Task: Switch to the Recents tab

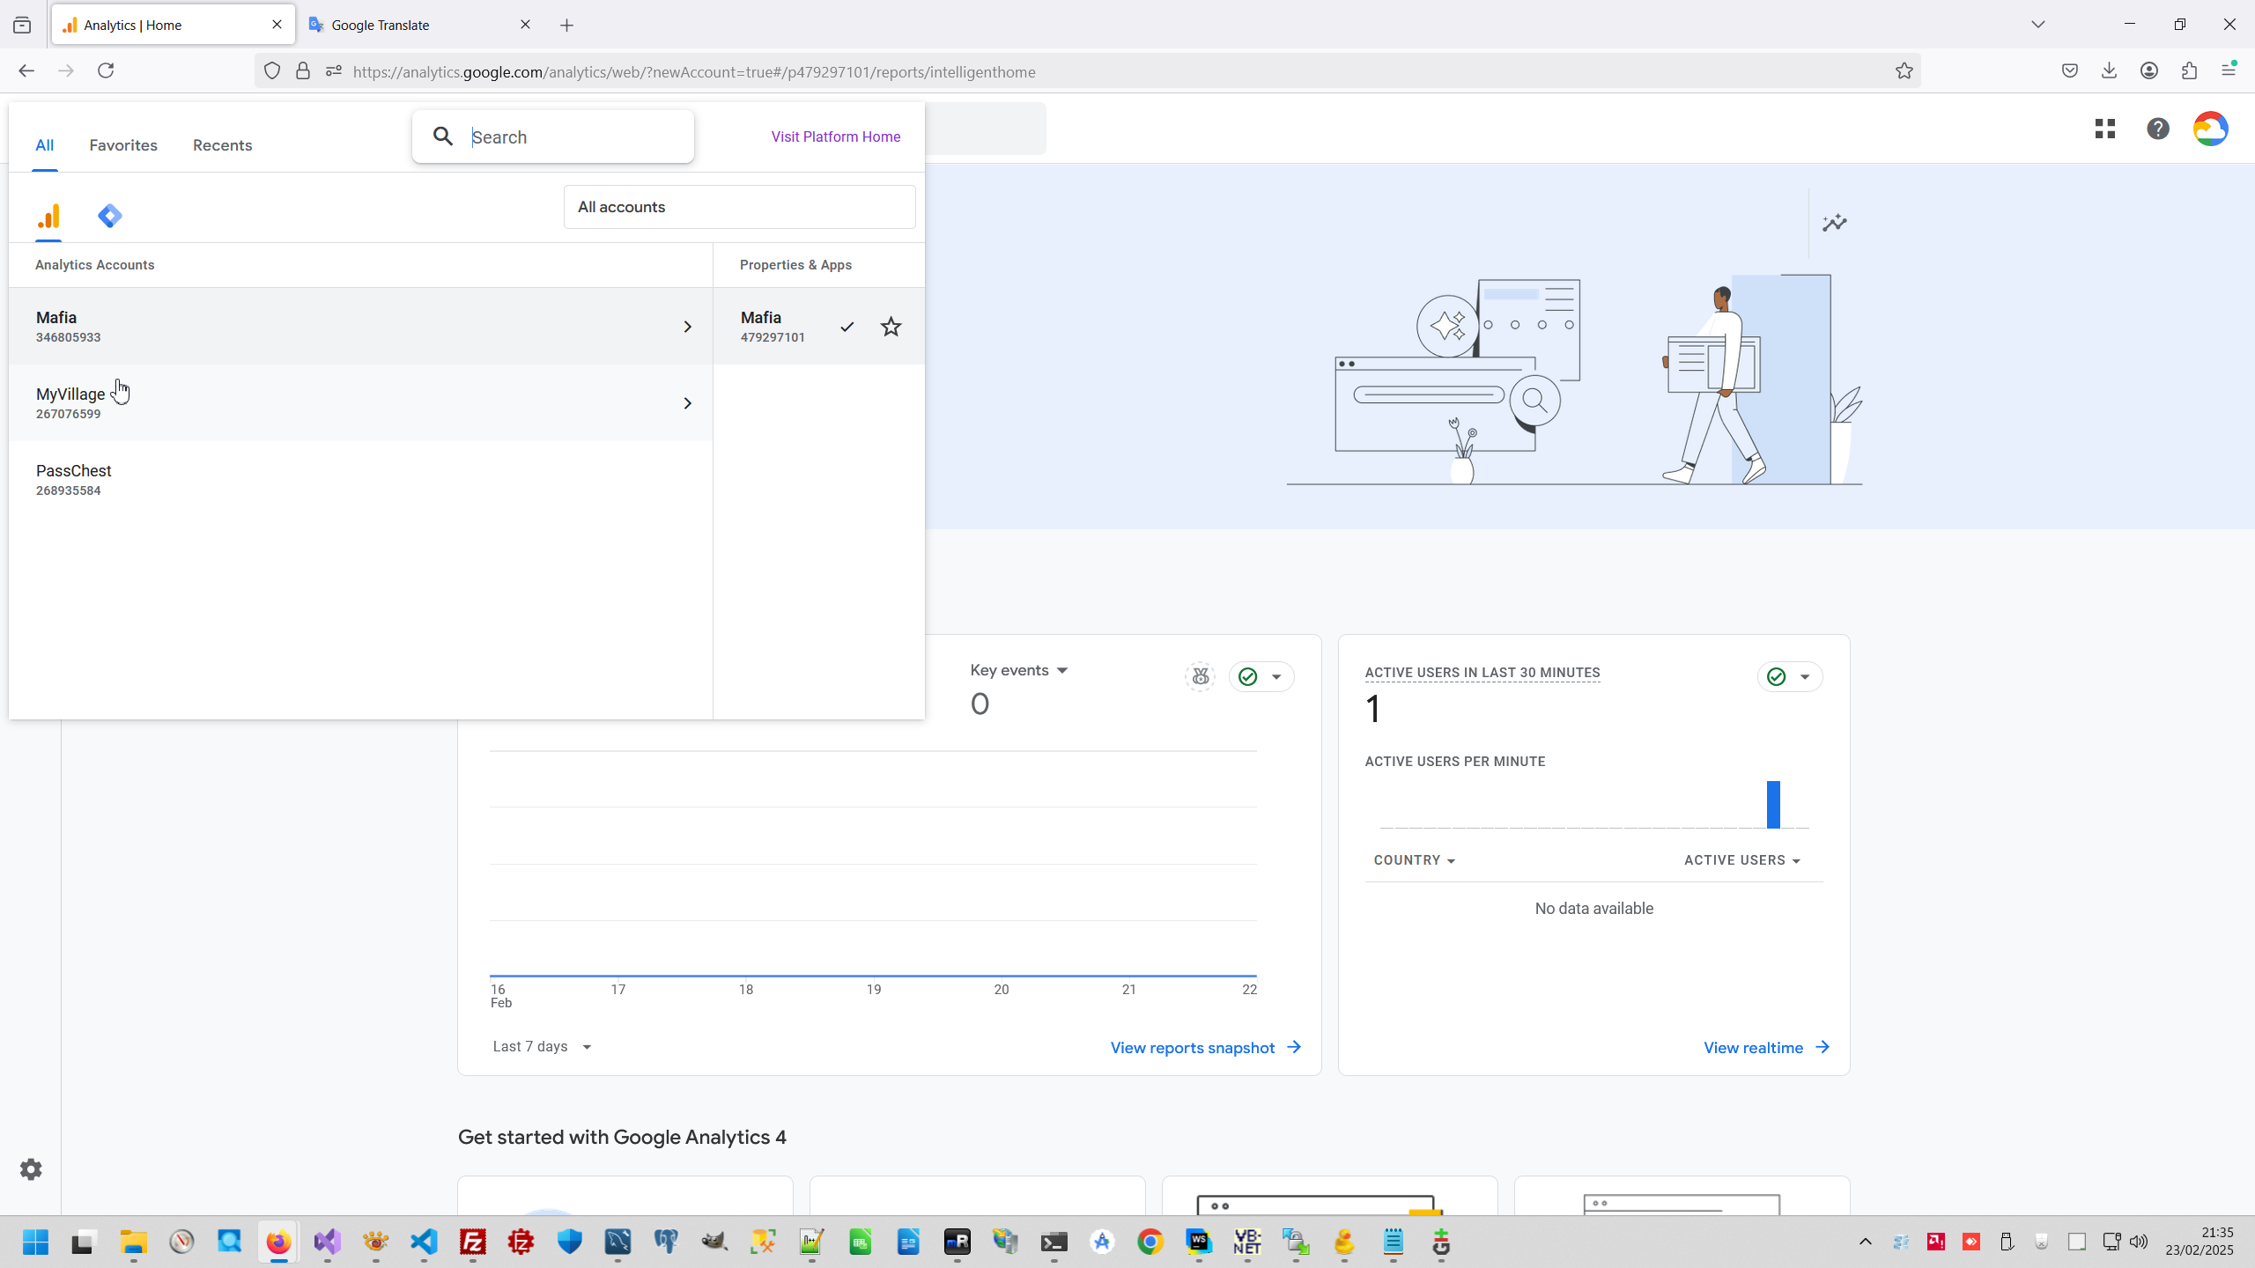Action: [x=222, y=145]
